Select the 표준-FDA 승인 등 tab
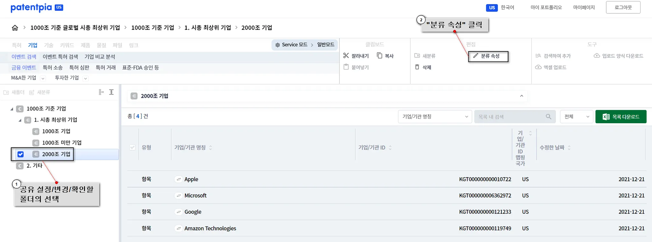 [x=141, y=67]
